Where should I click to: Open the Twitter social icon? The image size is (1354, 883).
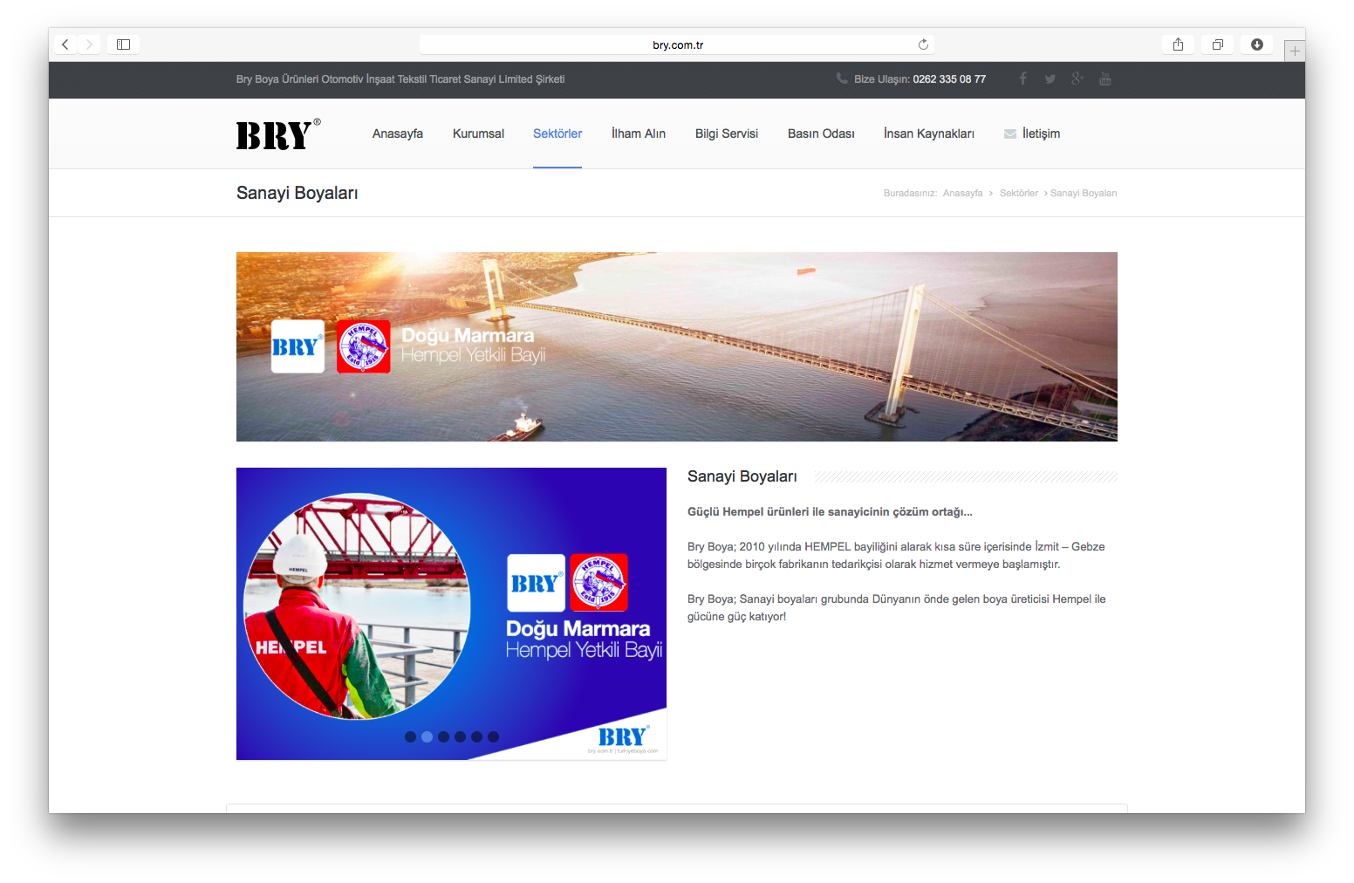point(1050,79)
